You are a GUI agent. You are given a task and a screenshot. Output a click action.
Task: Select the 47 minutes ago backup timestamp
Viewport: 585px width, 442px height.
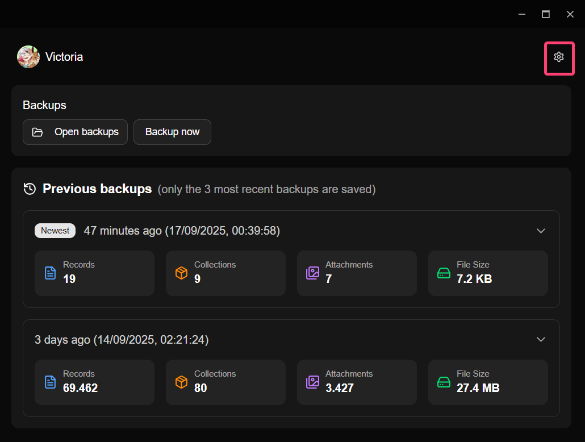coord(182,231)
